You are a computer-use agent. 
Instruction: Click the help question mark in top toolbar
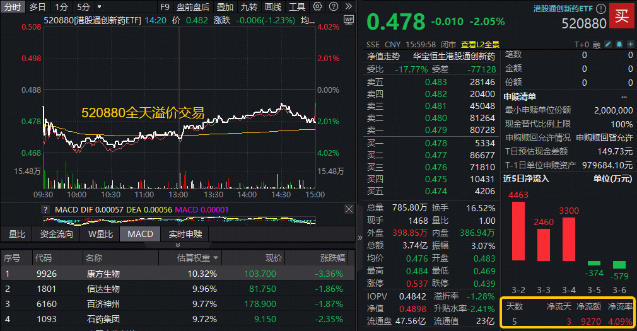pyautogui.click(x=332, y=7)
